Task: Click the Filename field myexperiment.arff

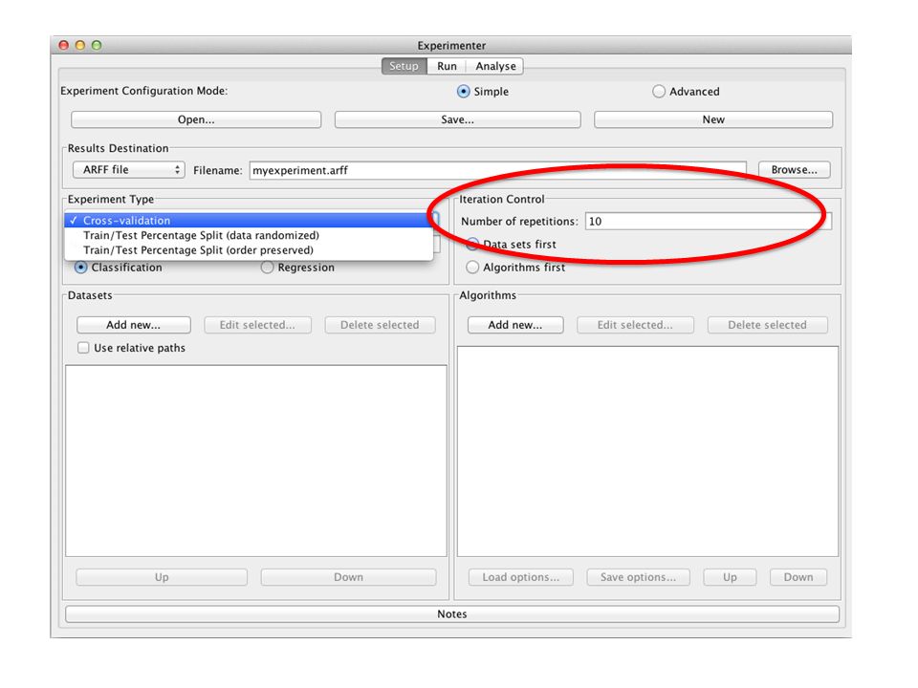Action: (497, 170)
